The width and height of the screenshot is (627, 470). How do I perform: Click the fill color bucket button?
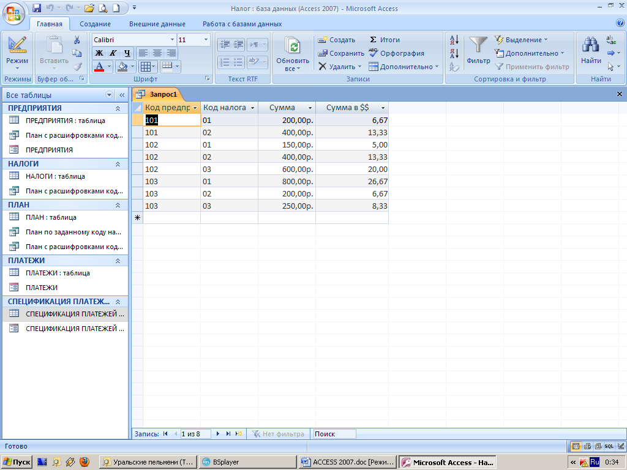coord(122,66)
